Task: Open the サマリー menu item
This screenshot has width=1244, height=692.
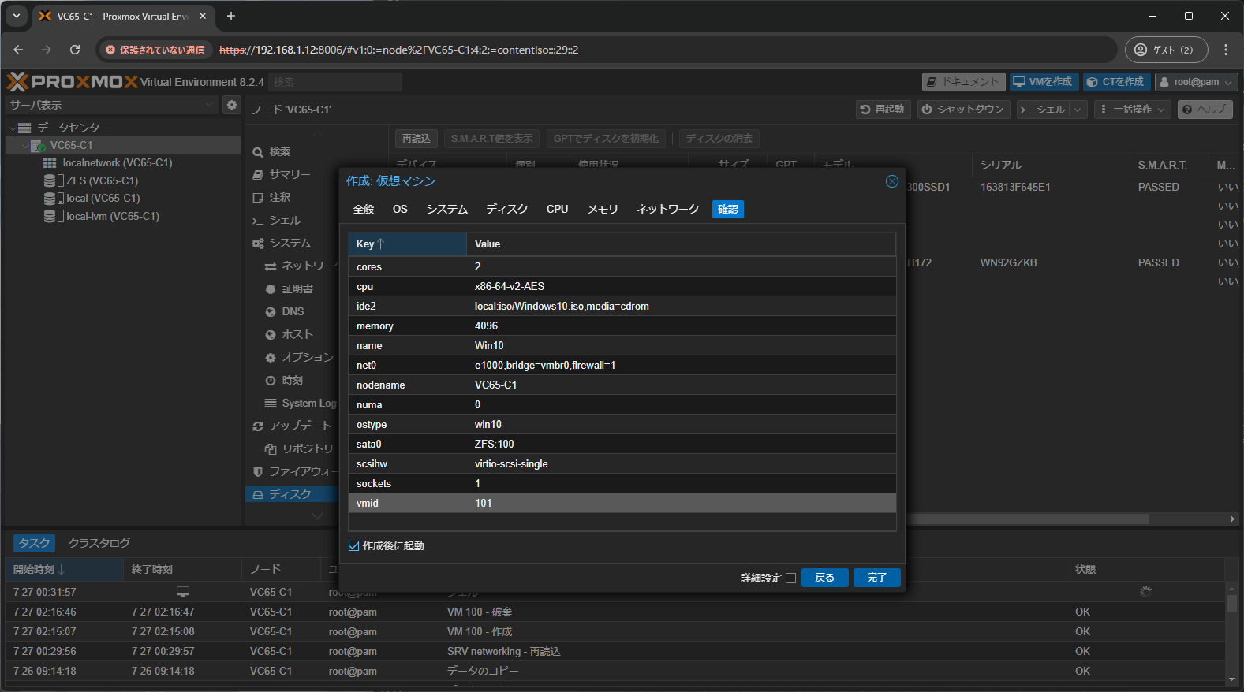Action: pyautogui.click(x=290, y=175)
